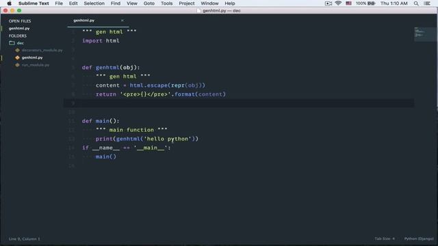The width and height of the screenshot is (438, 246).
Task: Click the FOLDERS header
Action: [x=17, y=36]
